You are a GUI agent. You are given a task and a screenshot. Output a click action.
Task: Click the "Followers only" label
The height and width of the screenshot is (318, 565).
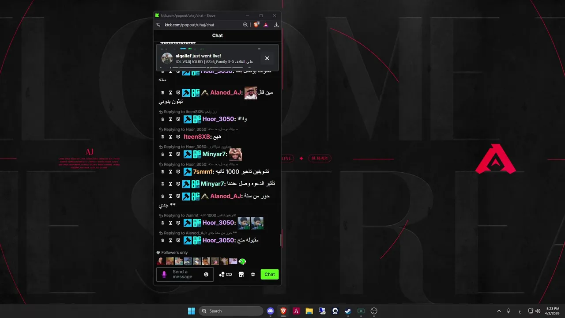[x=174, y=253]
